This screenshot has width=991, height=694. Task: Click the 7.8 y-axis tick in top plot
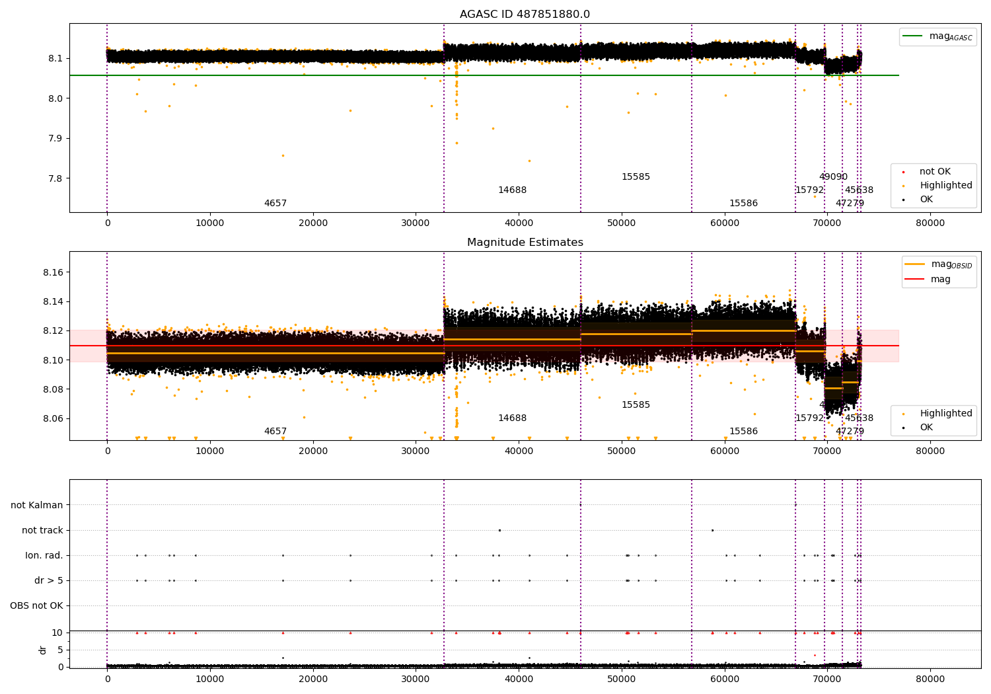pos(55,178)
